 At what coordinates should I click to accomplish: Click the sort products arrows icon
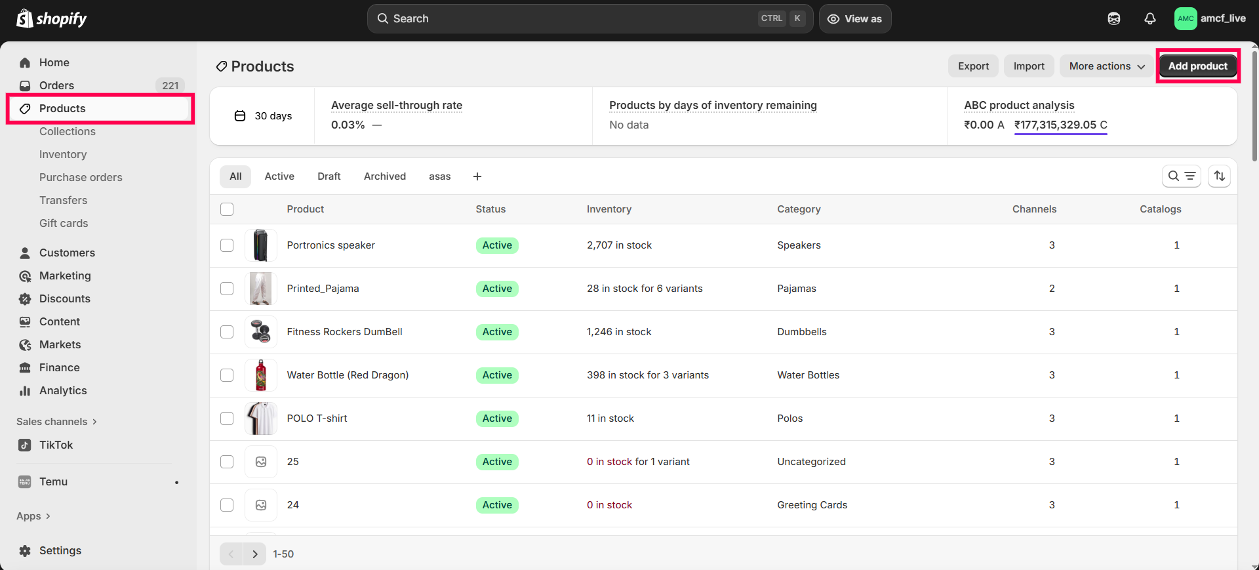[1219, 176]
